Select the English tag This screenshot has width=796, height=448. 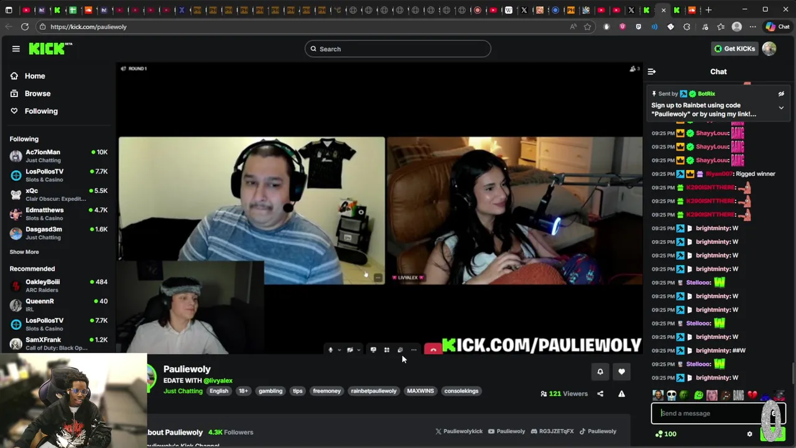[x=219, y=391]
